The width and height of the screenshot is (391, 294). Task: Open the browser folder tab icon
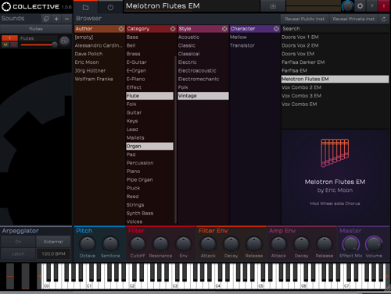click(85, 7)
